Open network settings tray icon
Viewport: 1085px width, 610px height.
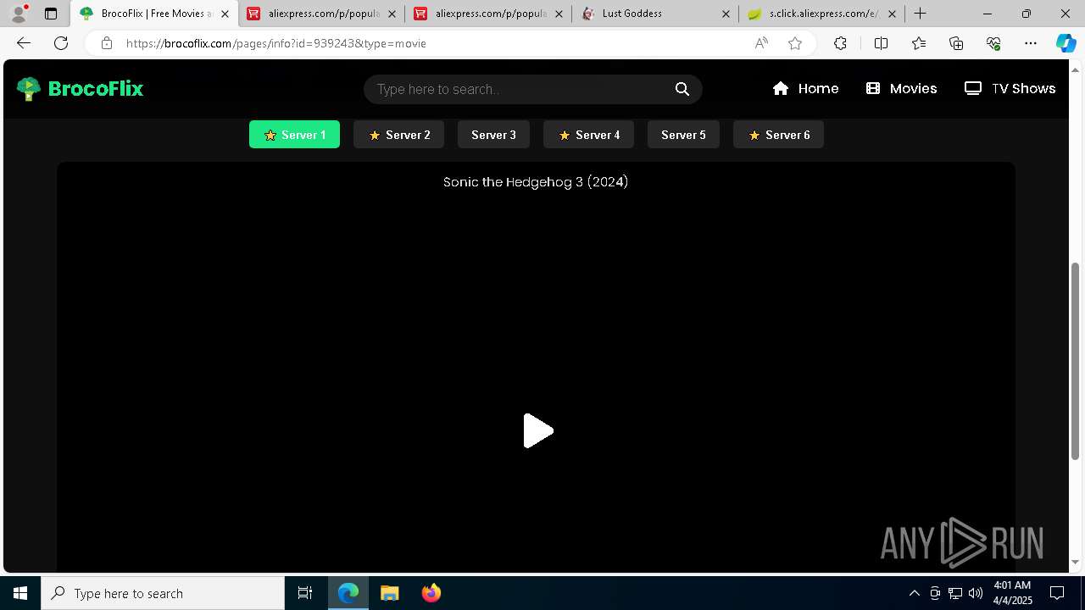[955, 593]
